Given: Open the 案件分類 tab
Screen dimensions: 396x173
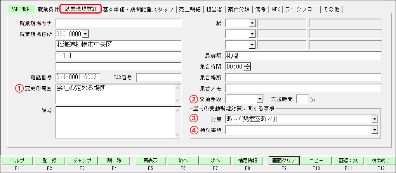Looking at the screenshot, I should [239, 9].
